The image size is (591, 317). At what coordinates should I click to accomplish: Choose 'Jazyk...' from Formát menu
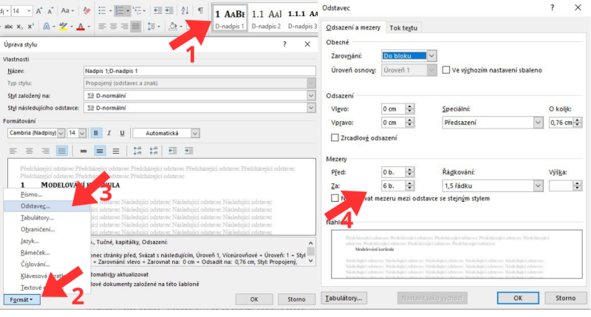[30, 241]
